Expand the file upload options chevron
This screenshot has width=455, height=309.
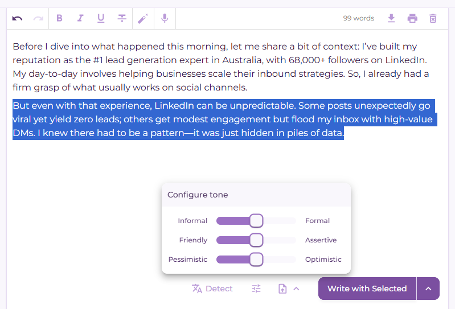(x=296, y=289)
